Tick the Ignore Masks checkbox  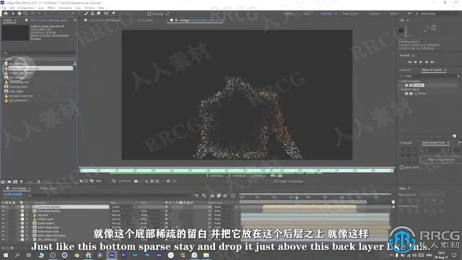tap(402, 167)
